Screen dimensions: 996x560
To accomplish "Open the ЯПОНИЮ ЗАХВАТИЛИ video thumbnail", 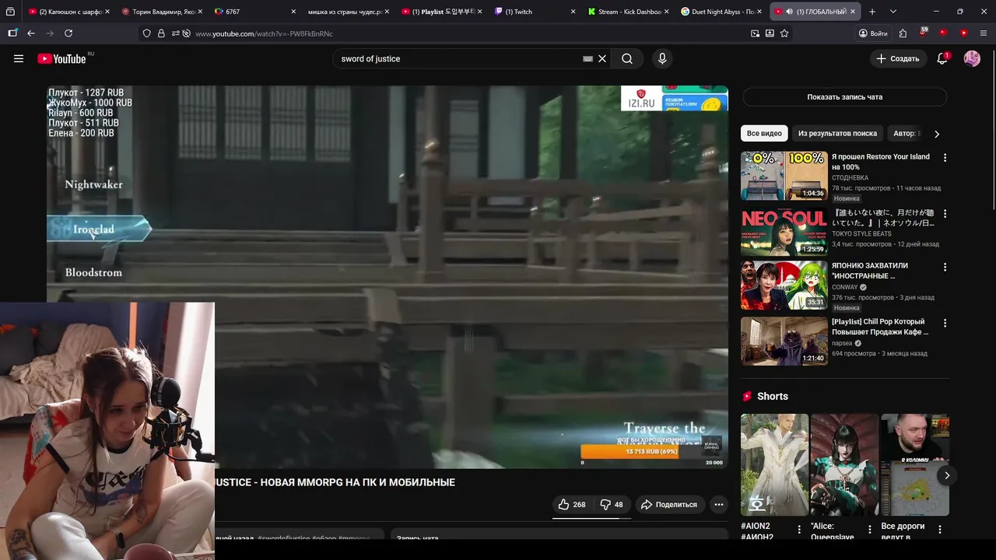I will pyautogui.click(x=784, y=285).
